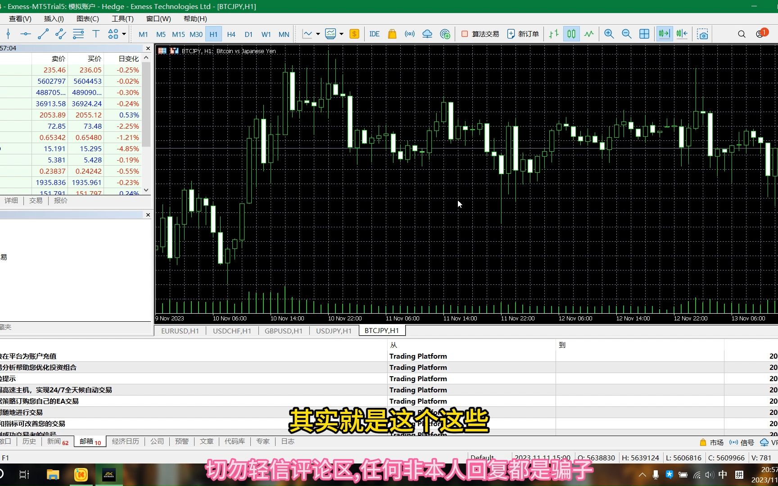Open the Tools menu (工具)
This screenshot has height=486, width=778.
[x=122, y=18]
